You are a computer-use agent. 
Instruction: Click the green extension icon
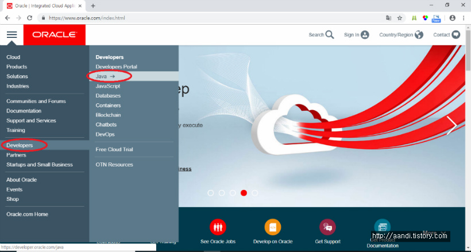click(414, 18)
